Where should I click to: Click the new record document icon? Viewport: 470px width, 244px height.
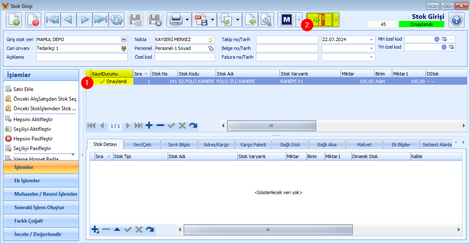click(14, 20)
